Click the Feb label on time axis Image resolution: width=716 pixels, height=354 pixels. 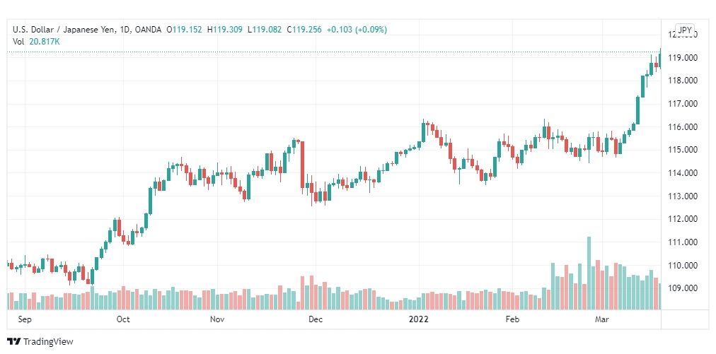[x=512, y=319]
